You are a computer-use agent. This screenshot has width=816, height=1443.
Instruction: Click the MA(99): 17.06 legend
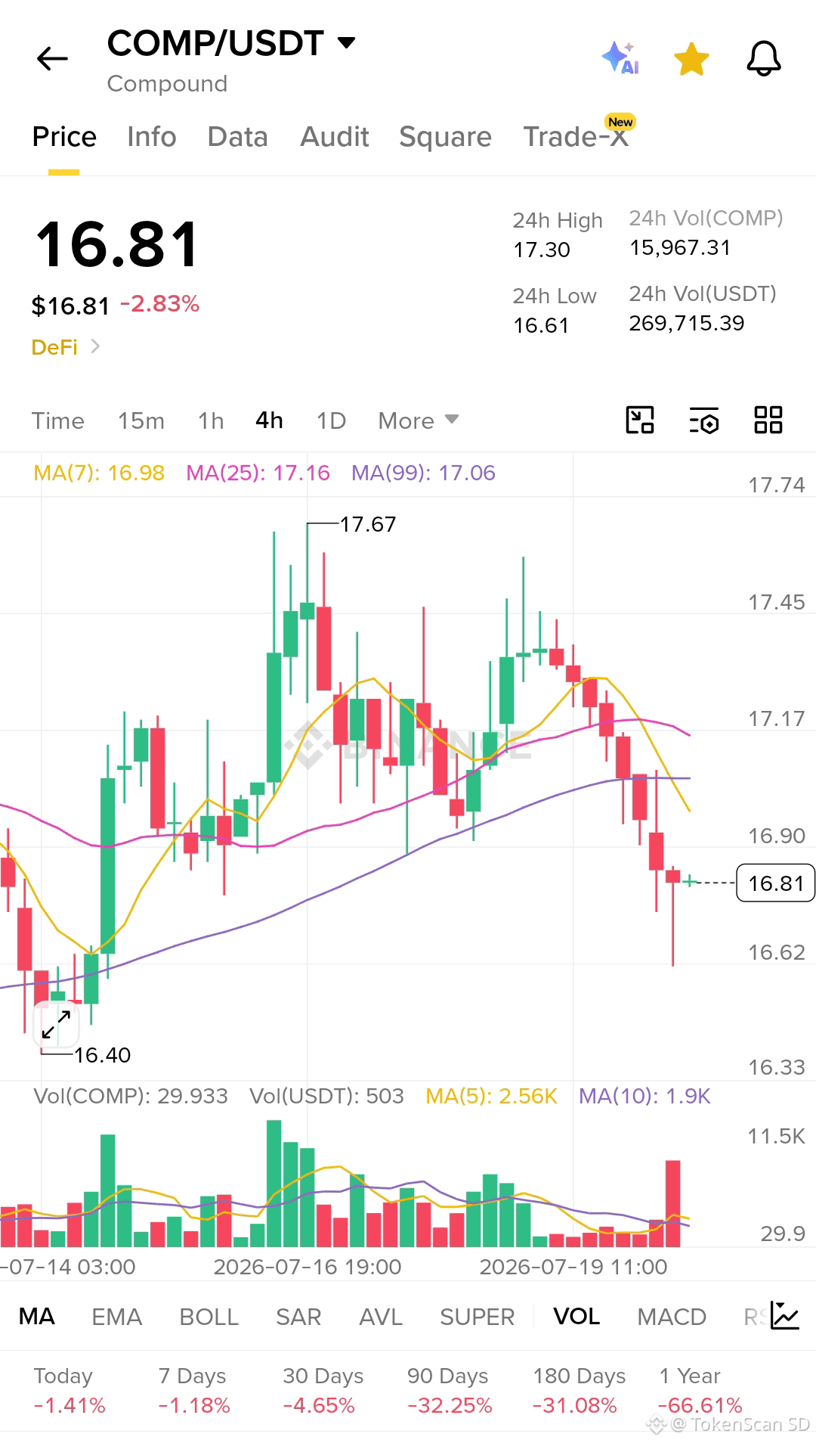tap(423, 473)
